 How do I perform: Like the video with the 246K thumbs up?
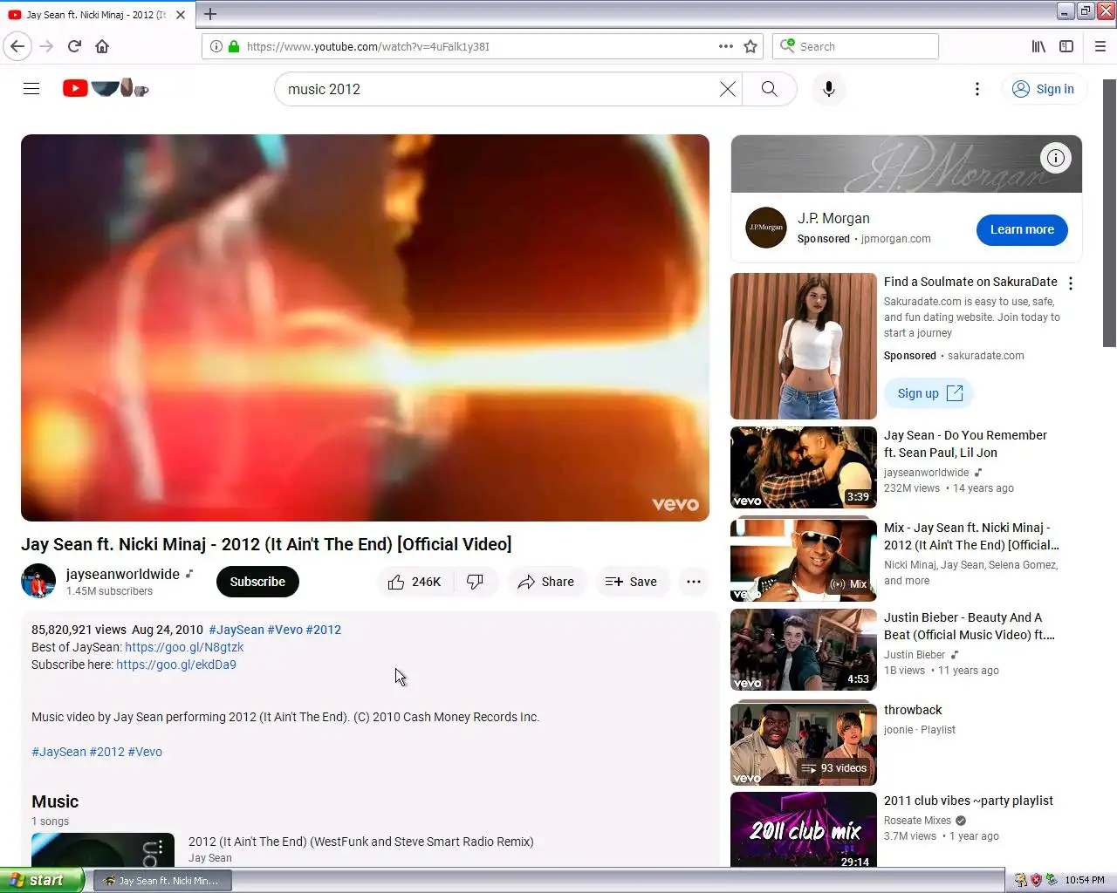click(415, 582)
